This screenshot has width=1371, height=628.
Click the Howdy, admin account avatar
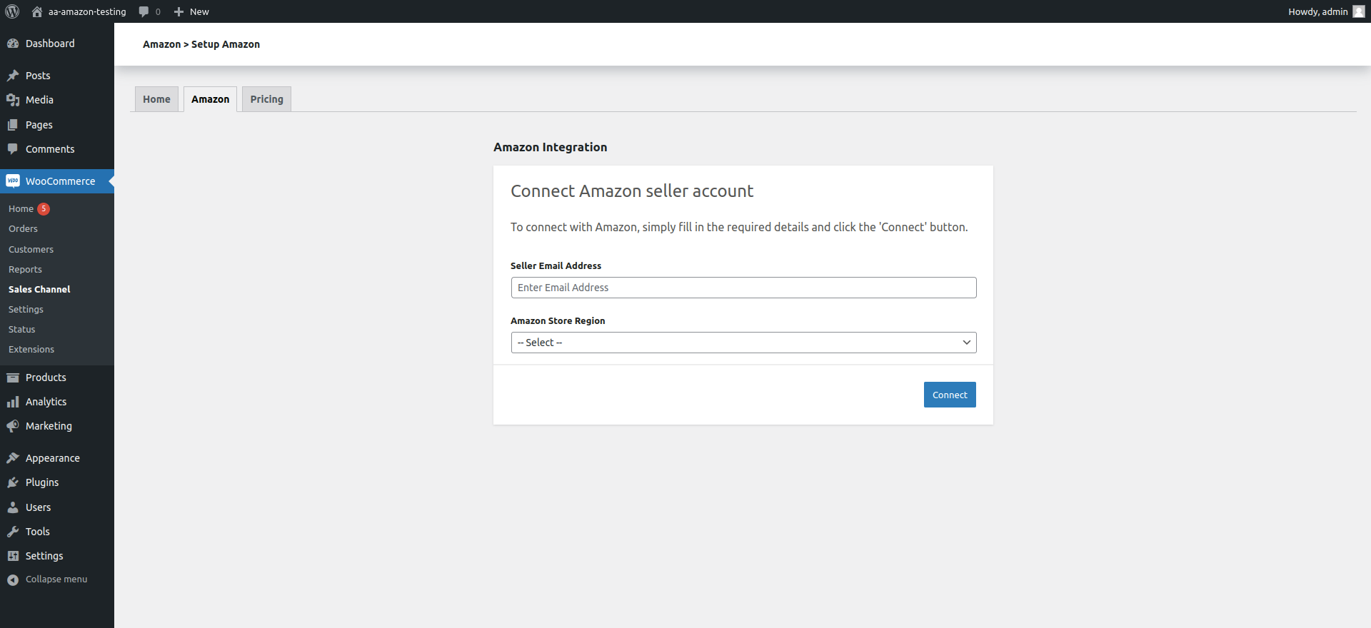(x=1358, y=11)
